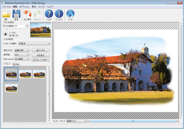Select the ブラシ radio button

point(10,33)
